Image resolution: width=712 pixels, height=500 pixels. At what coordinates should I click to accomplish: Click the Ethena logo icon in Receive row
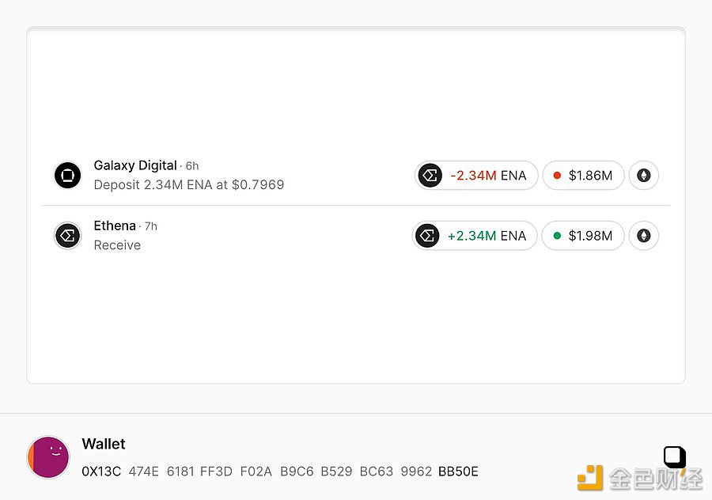tap(68, 236)
